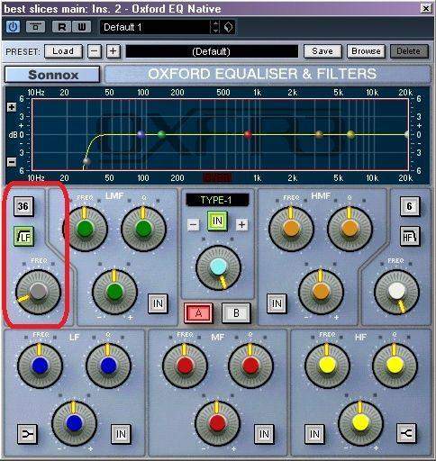The image size is (436, 461).
Task: Click the green LMF Q knob
Action: 143,229
